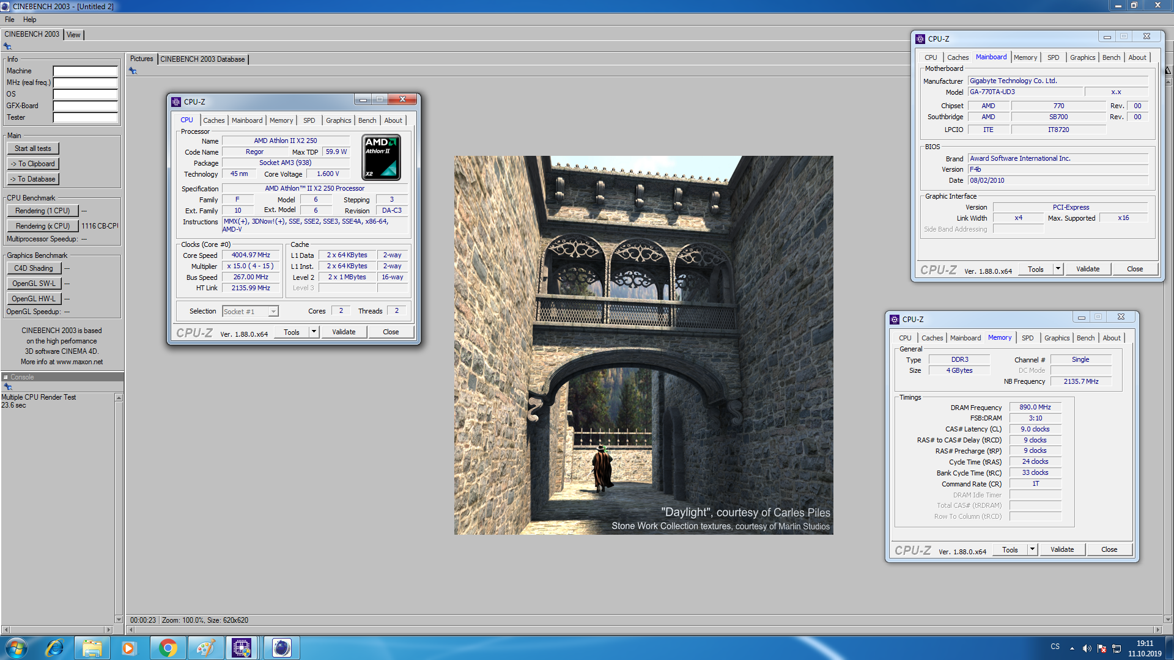Image resolution: width=1174 pixels, height=660 pixels.
Task: Open Windows Media Player from taskbar
Action: click(129, 648)
